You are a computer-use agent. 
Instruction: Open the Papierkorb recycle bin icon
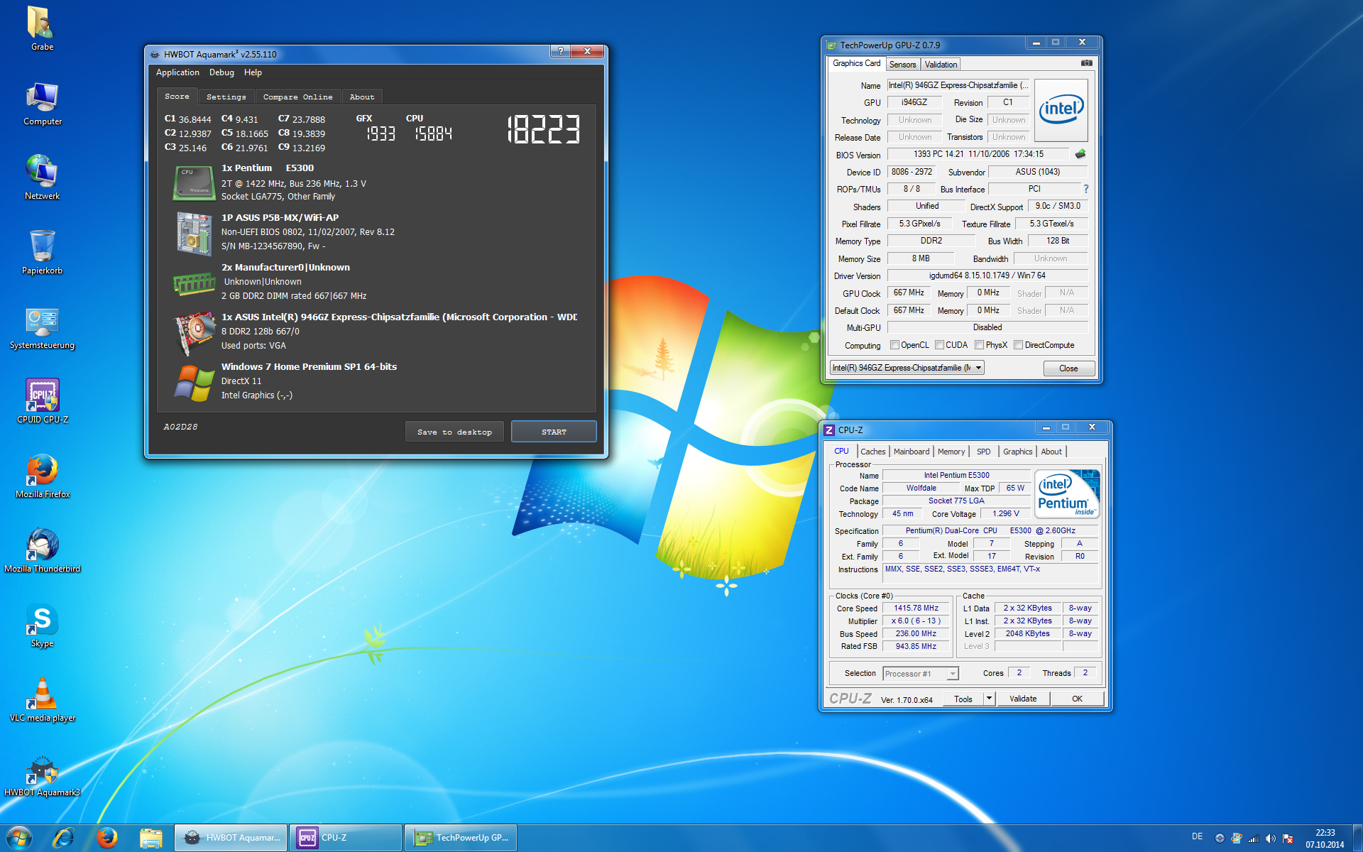tap(42, 252)
